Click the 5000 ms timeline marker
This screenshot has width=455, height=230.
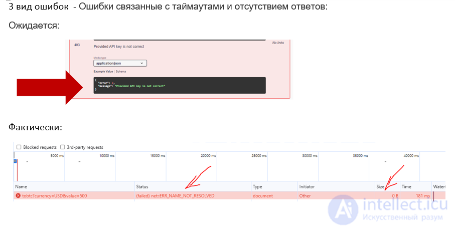point(57,156)
